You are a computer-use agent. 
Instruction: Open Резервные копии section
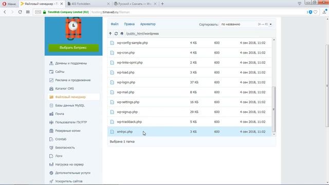[68, 131]
